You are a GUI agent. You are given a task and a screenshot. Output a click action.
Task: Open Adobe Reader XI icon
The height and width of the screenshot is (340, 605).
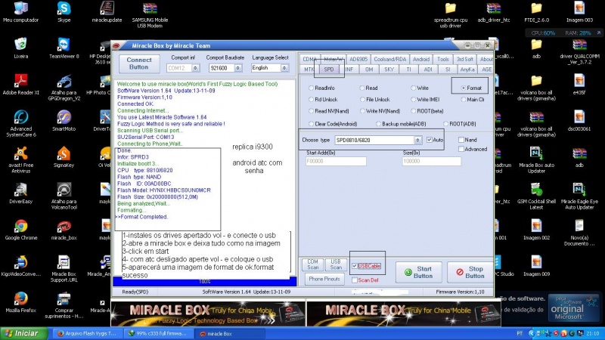point(21,85)
